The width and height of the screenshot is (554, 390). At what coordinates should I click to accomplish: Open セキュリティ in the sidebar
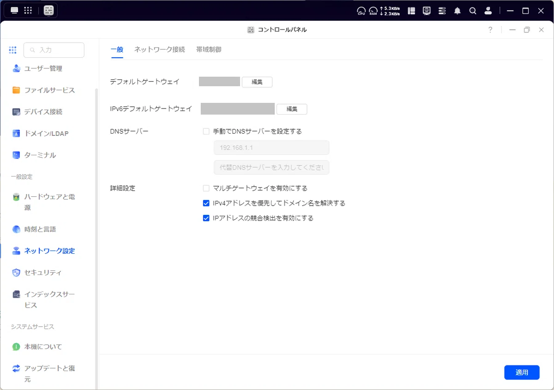[43, 273]
